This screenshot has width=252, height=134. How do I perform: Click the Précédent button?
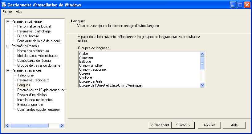[160, 125]
